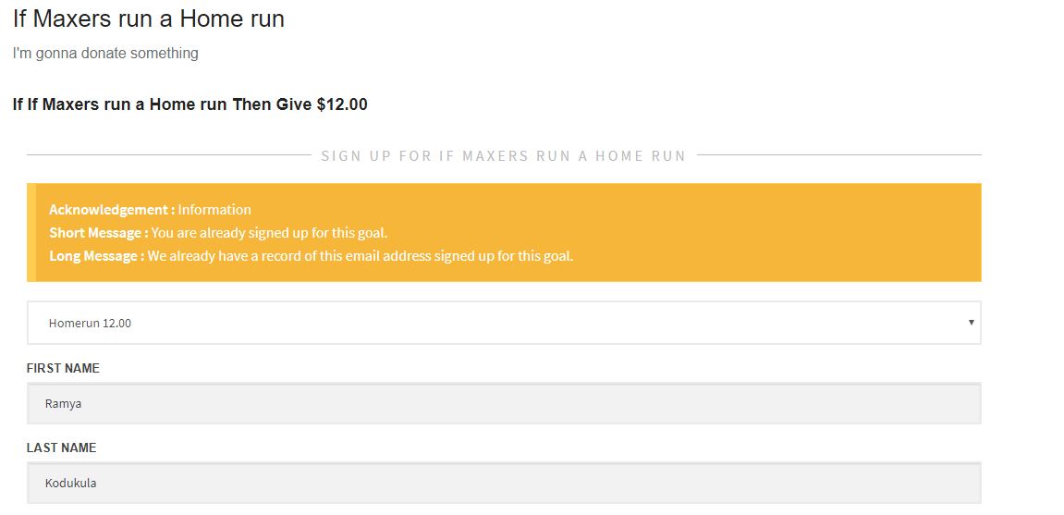Viewport: 1064px width, 515px height.
Task: Click the bold Acknowledgement label in the alert
Action: pos(112,210)
